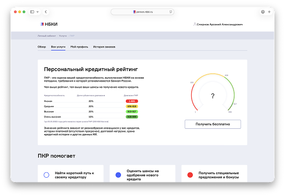Click the Высокая creditworthiness row label
The width and height of the screenshot is (285, 196).
point(49,112)
